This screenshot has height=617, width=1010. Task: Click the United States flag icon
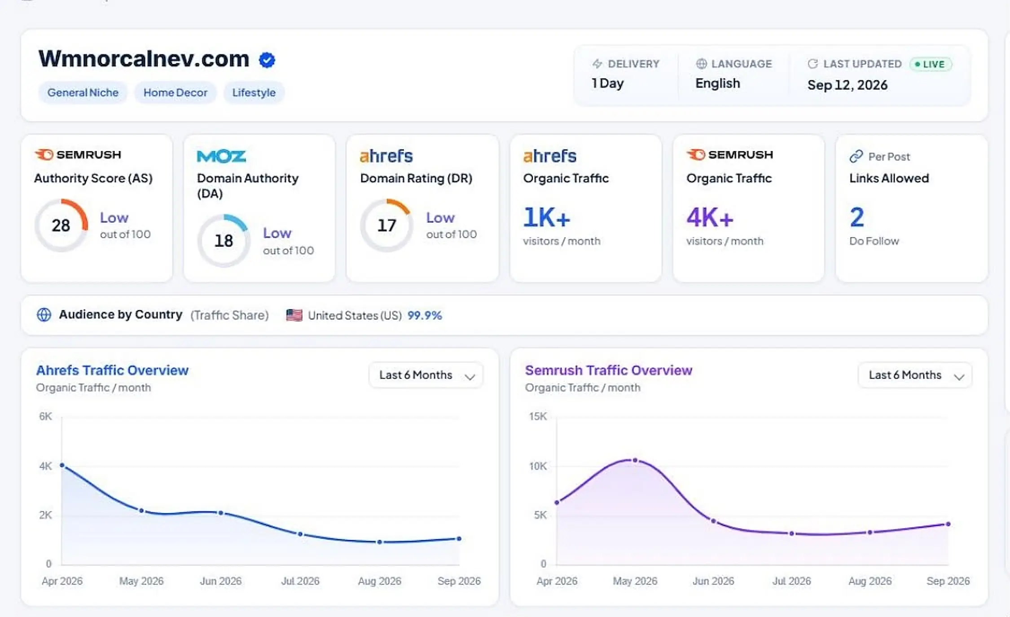tap(294, 315)
